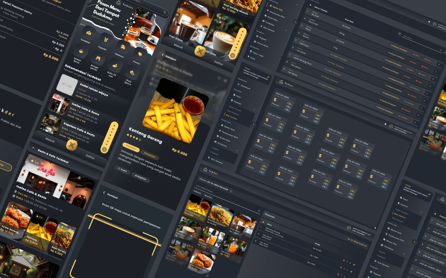The image size is (446, 278).
Task: Tap the Delivery truck icon
Action: click(123, 47)
